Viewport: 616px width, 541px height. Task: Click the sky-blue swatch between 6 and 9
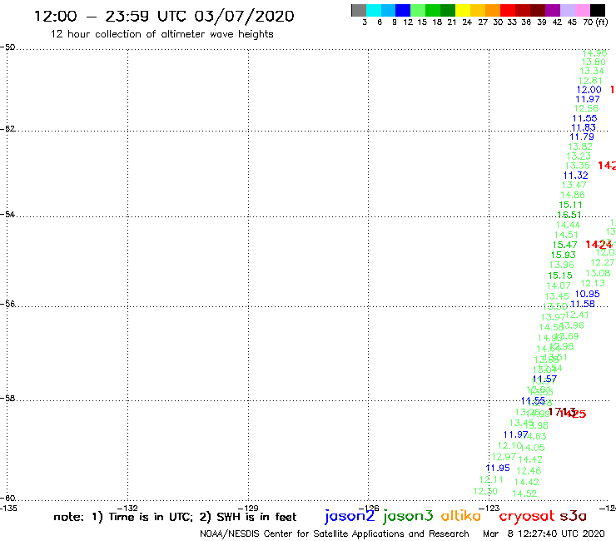tap(389, 10)
